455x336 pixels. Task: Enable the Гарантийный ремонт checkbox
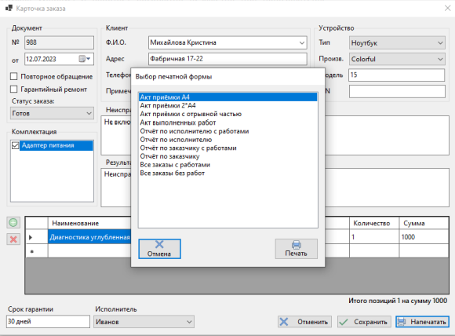[13, 89]
